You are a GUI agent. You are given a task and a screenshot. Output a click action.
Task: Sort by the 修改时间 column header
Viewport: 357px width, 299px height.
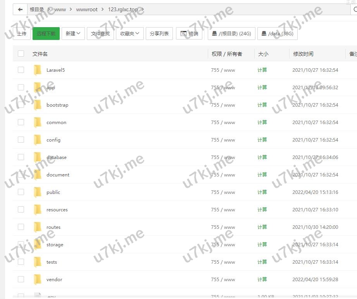[303, 54]
